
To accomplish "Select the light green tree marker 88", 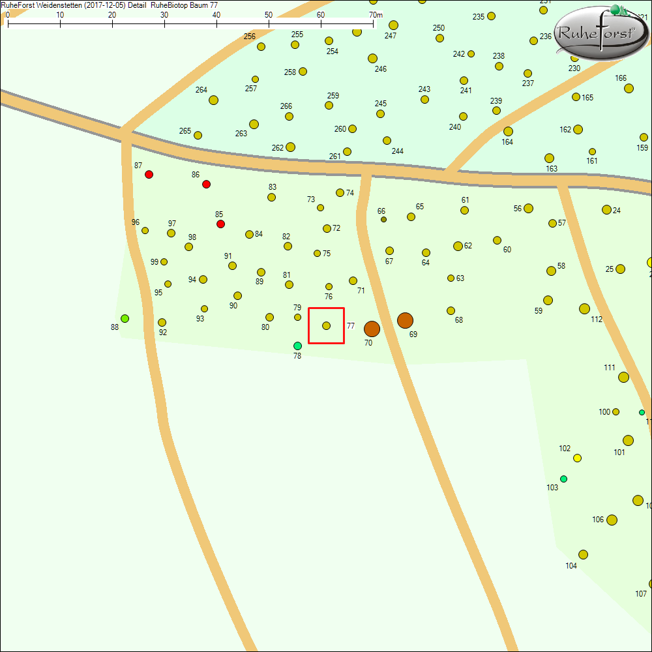I will 125,318.
